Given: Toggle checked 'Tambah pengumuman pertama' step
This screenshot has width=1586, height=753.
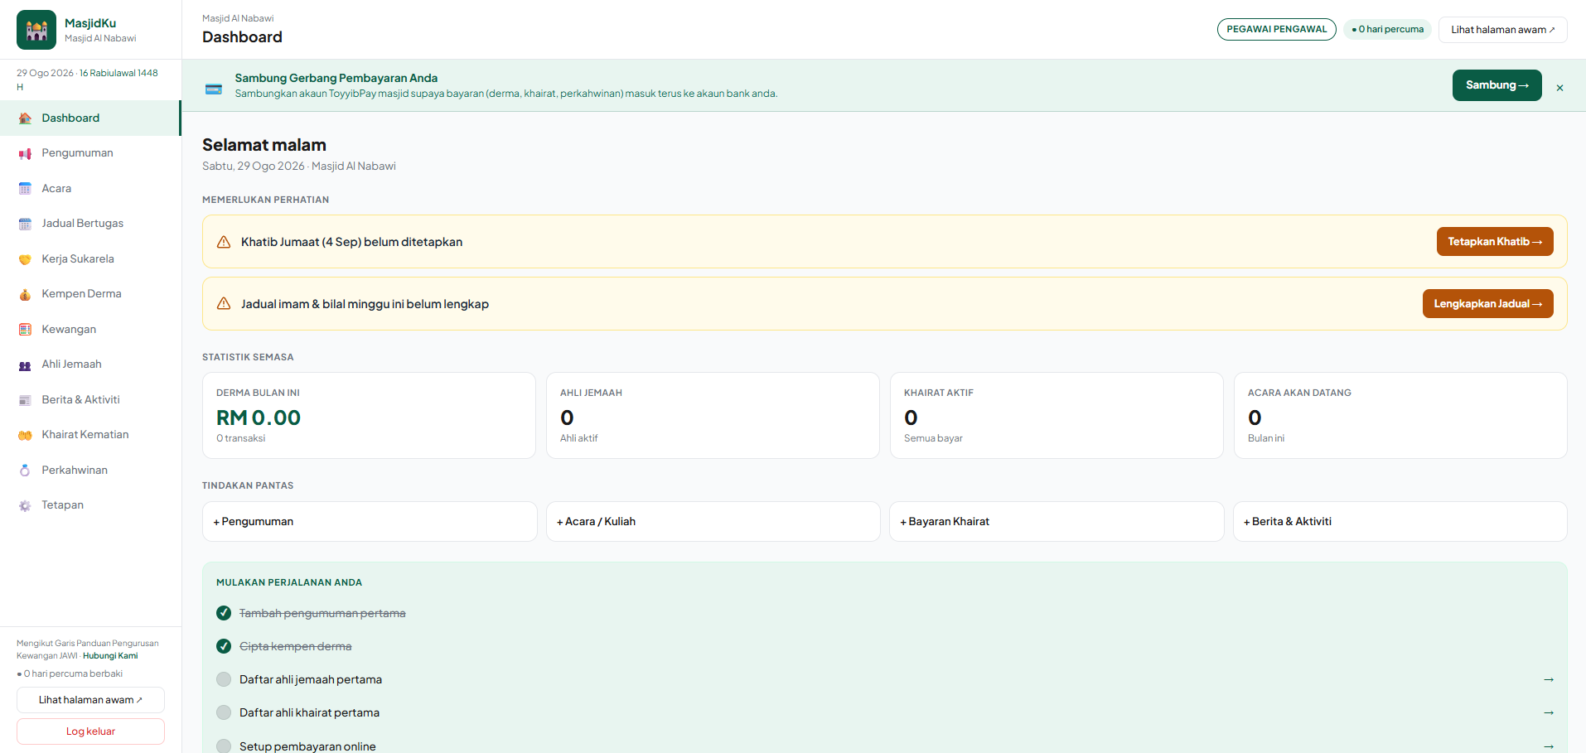Looking at the screenshot, I should (x=224, y=613).
